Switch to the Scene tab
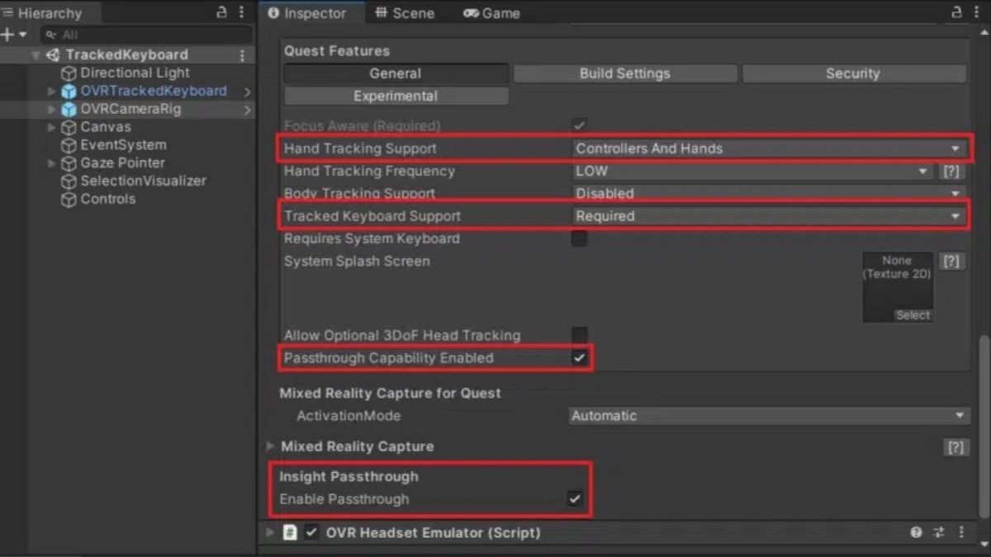This screenshot has height=557, width=991. coord(404,13)
